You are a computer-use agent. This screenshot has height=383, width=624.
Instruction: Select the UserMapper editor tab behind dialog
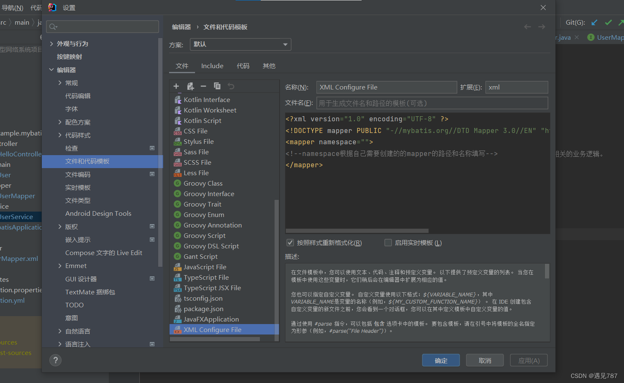point(606,37)
